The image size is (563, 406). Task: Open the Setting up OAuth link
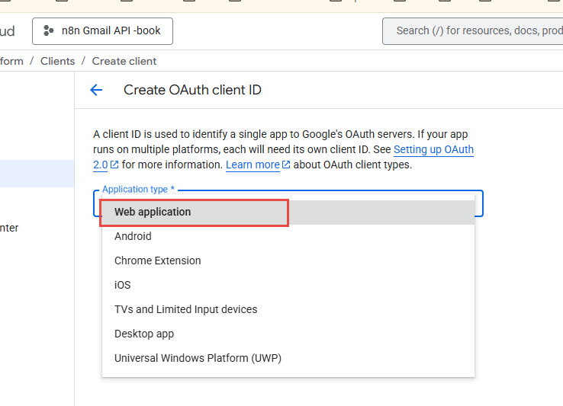click(433, 150)
